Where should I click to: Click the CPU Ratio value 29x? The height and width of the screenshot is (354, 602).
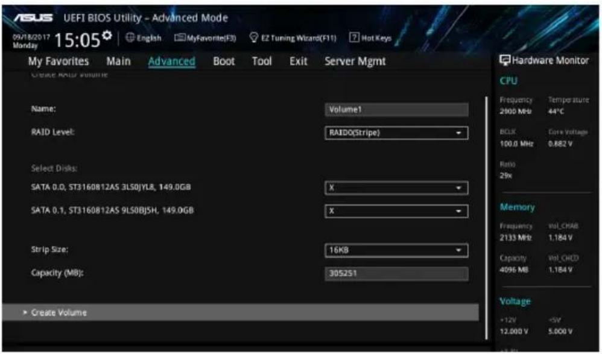pos(505,175)
